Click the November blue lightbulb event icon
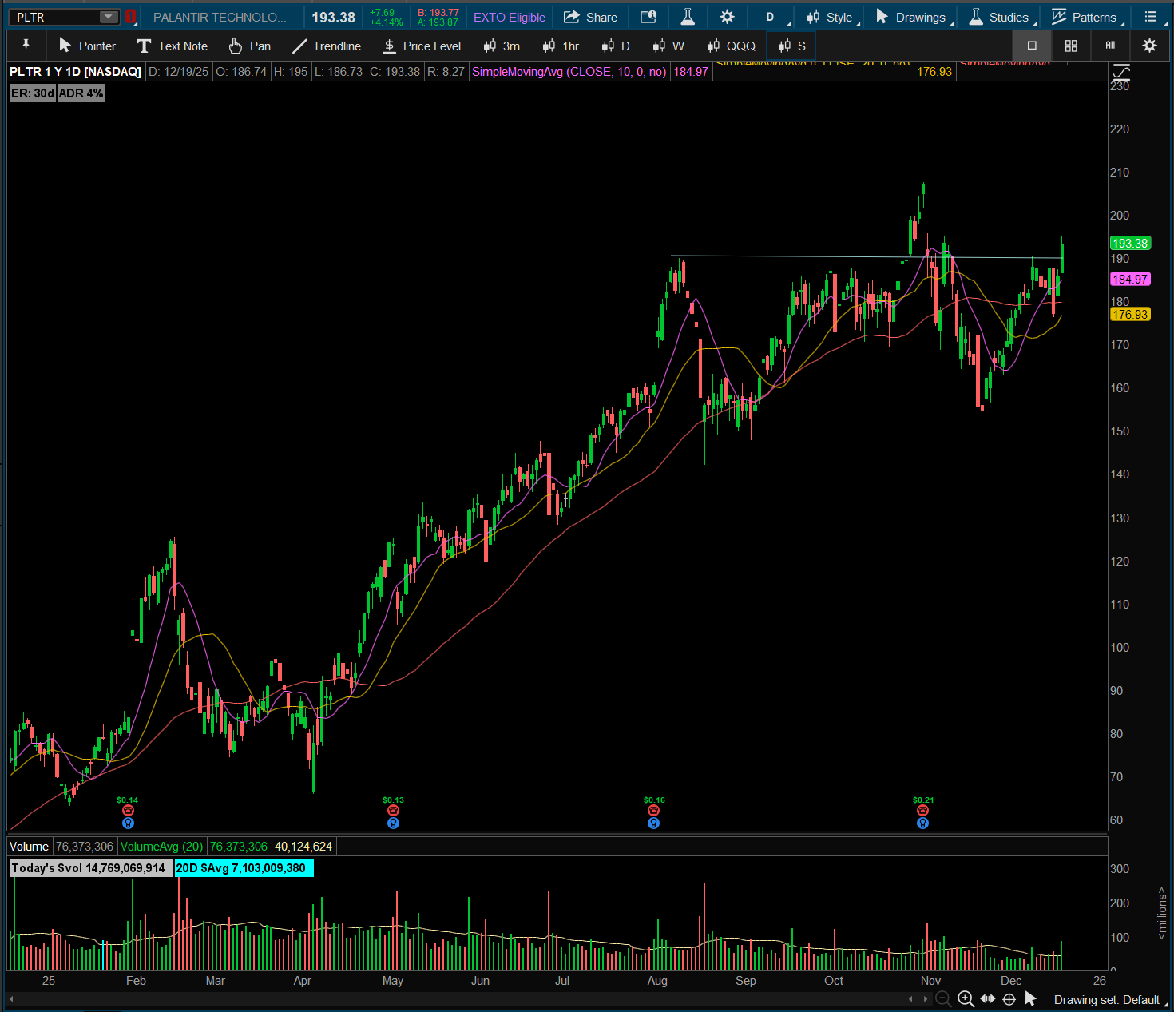The width and height of the screenshot is (1174, 1012). (x=922, y=823)
